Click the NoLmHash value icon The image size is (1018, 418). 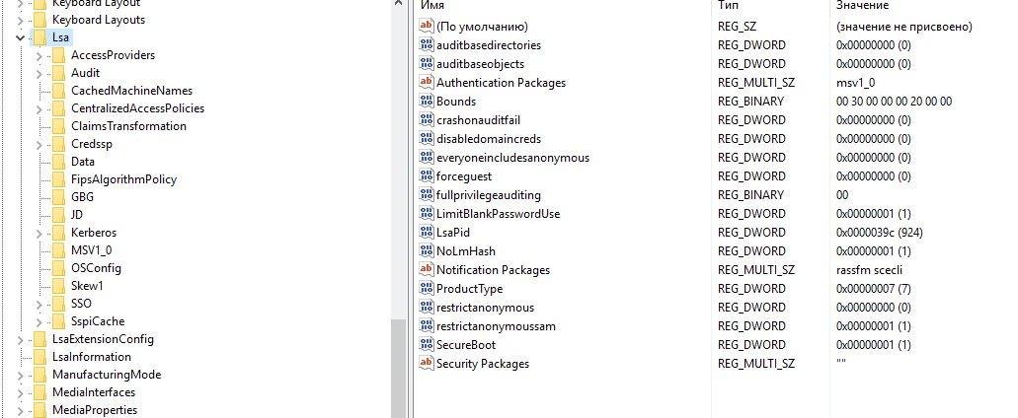(427, 251)
